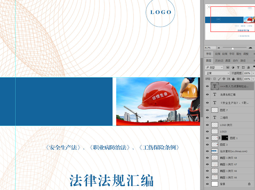The width and height of the screenshot is (255, 190).
Task: Click T icon of ×××市人力资源和社会 layer
Action: pyautogui.click(x=215, y=86)
